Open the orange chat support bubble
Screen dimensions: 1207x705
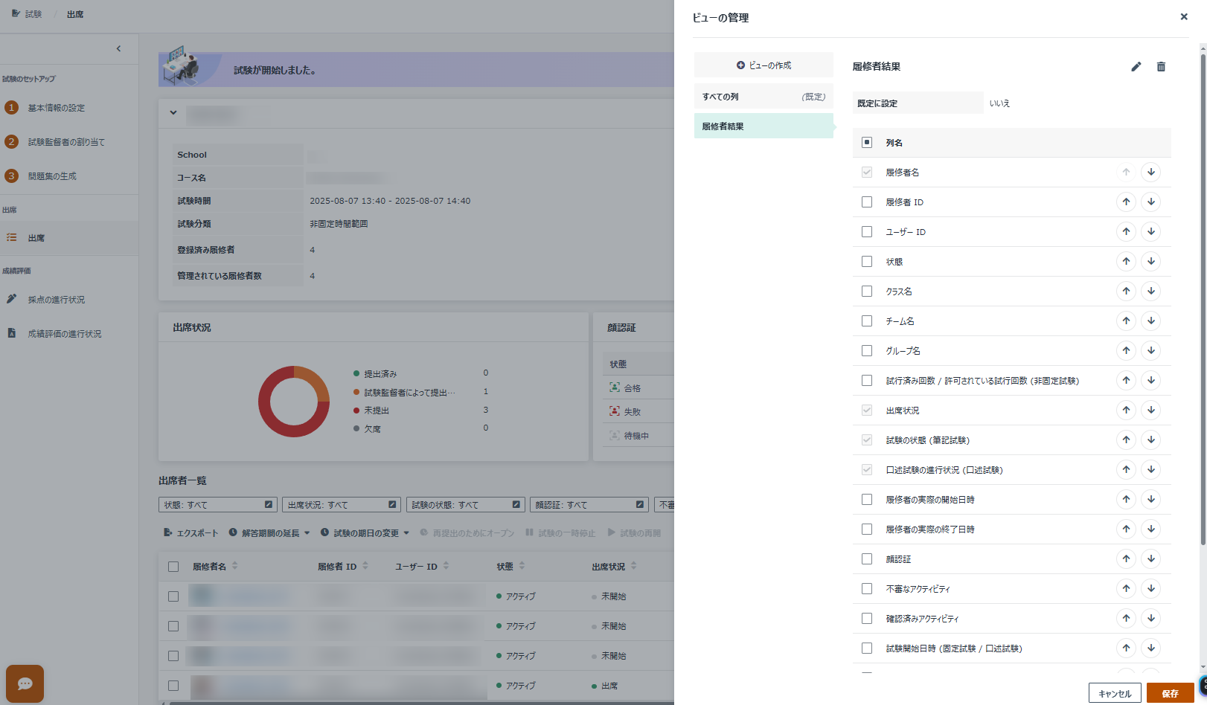(x=25, y=683)
